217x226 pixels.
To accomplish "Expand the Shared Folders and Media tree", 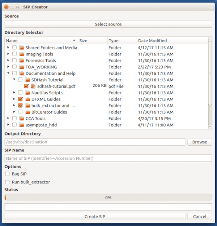I will click(8, 47).
